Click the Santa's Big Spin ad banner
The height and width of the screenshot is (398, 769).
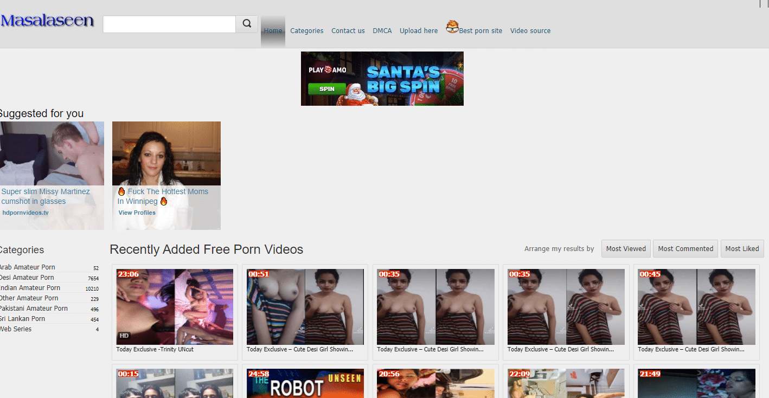[382, 79]
